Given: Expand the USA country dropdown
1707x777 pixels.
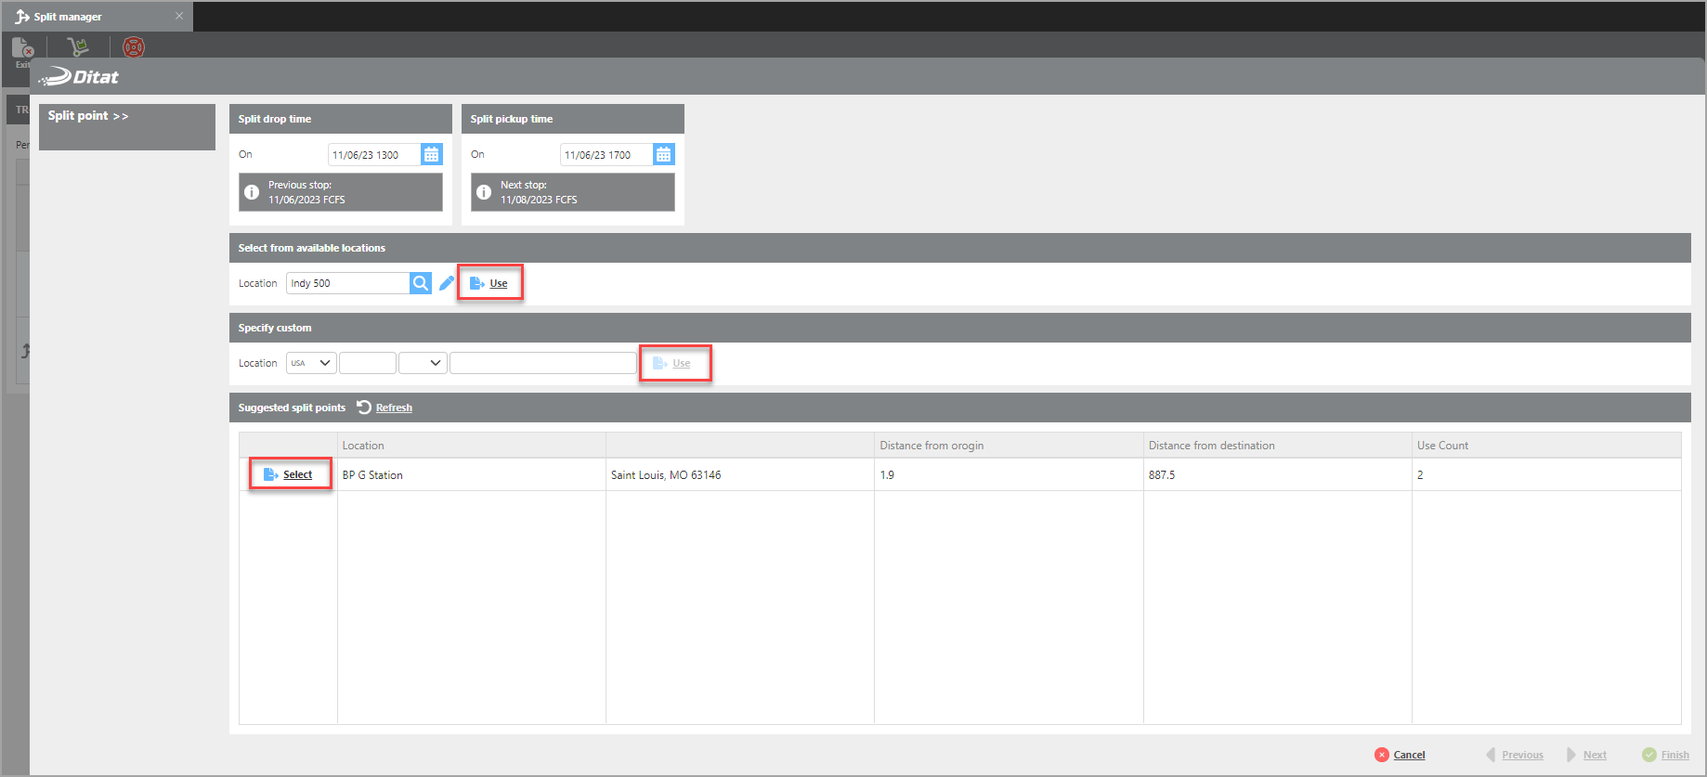Looking at the screenshot, I should point(311,363).
